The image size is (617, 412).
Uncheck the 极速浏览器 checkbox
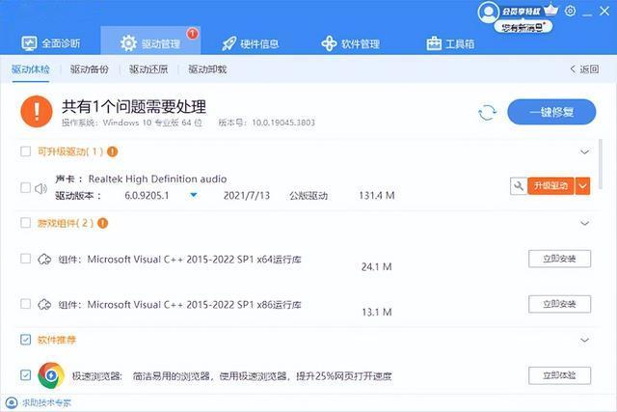tap(26, 374)
